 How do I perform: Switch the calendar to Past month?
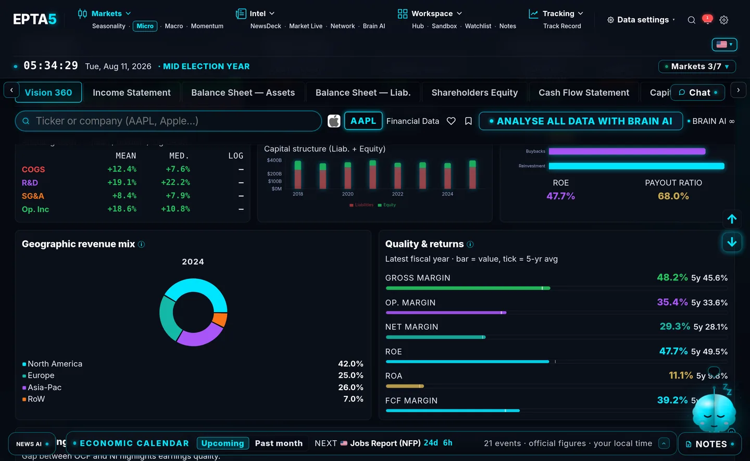coord(279,443)
